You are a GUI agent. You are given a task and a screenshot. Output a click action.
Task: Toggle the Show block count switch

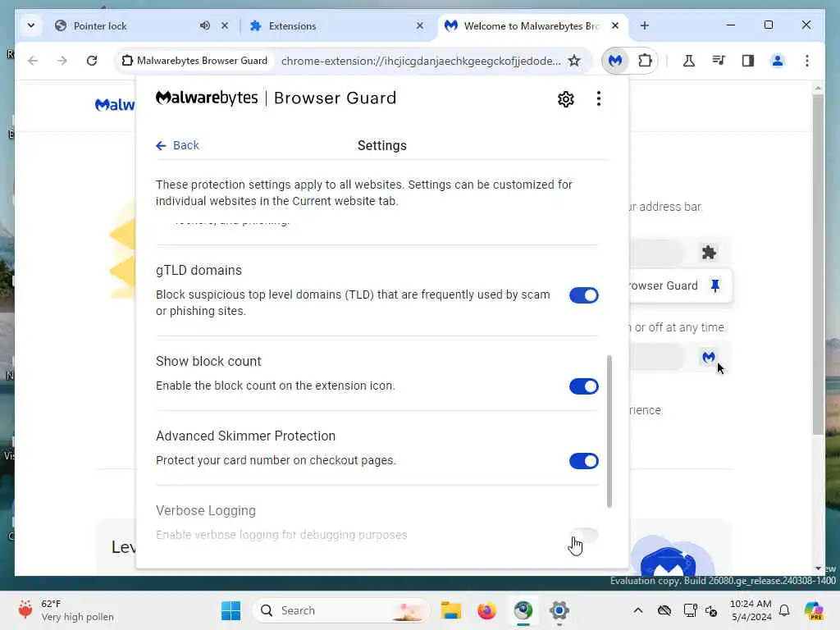coord(583,386)
